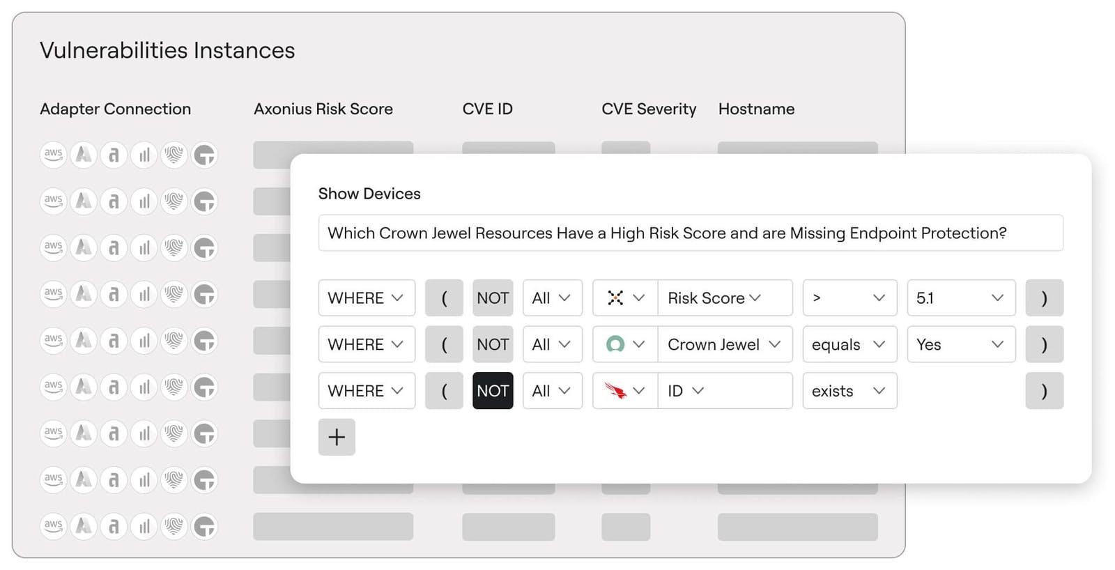
Task: Click the Azure adapter icon in the third table row
Action: [84, 247]
